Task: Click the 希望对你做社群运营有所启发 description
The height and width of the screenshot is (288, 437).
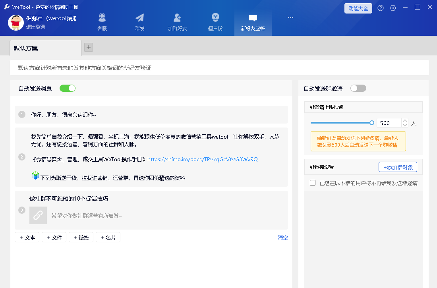Action: coord(87,216)
